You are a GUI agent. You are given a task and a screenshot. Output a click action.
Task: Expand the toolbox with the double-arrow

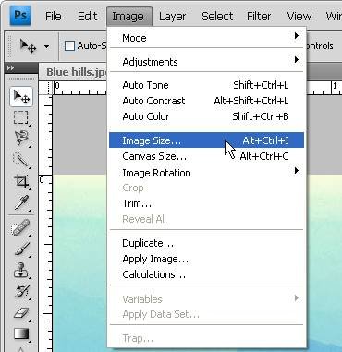[x=10, y=68]
